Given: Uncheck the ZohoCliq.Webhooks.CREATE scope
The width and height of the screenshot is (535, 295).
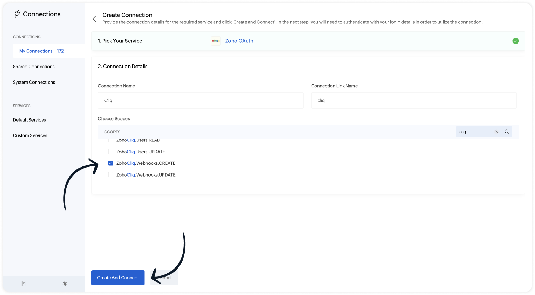Looking at the screenshot, I should [111, 163].
